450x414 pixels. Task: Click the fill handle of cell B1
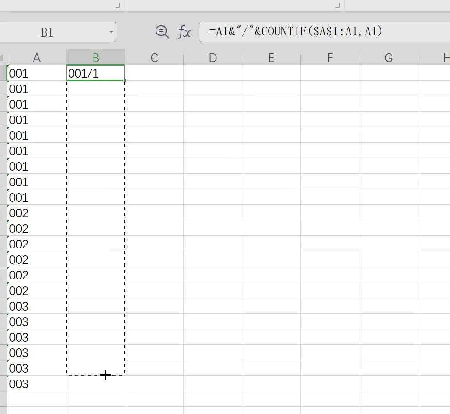[125, 81]
